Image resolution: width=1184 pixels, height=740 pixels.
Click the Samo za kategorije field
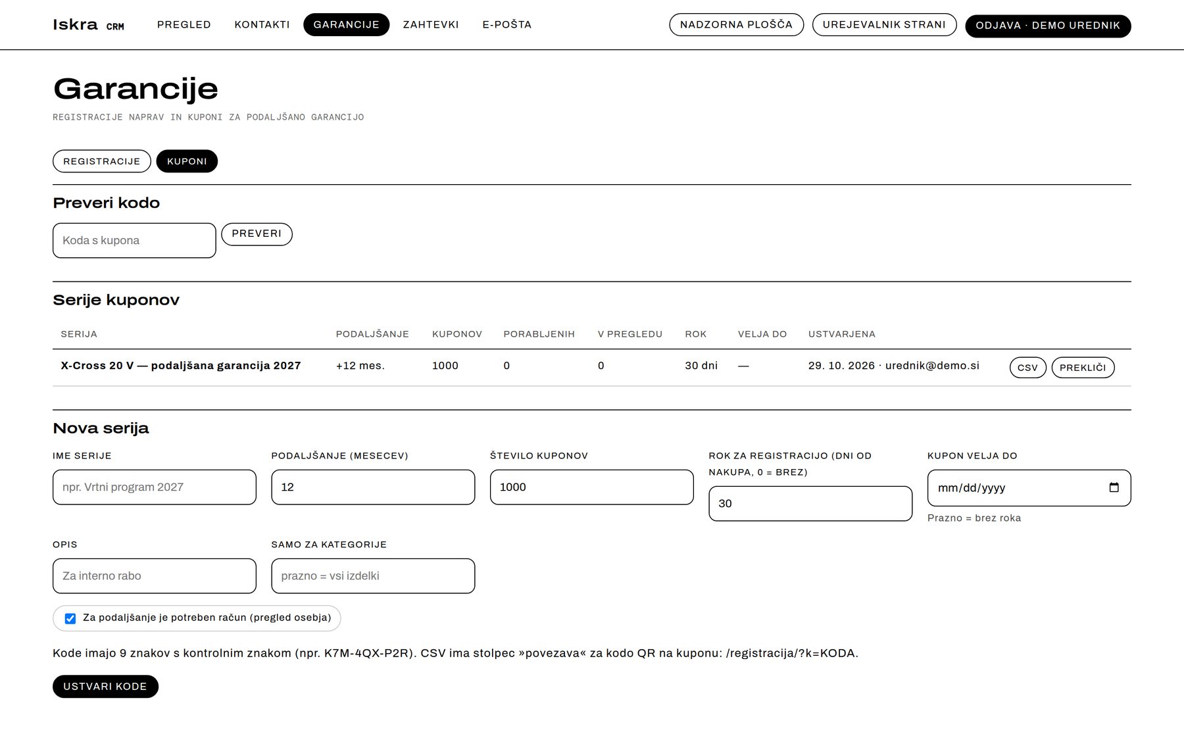click(373, 576)
